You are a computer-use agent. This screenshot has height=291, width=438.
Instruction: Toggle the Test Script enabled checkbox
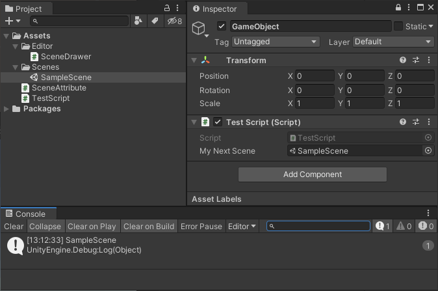coord(218,122)
